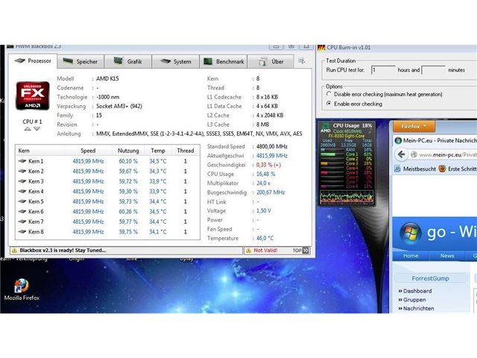This screenshot has width=477, height=358.
Task: Click the ForrestGump user heading
Action: (x=430, y=278)
